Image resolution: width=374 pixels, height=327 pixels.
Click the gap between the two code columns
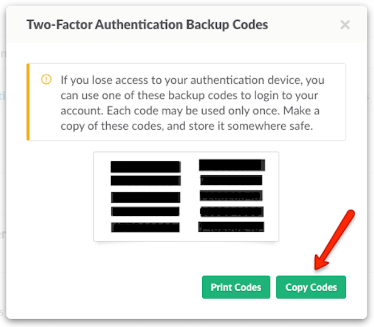(189, 197)
